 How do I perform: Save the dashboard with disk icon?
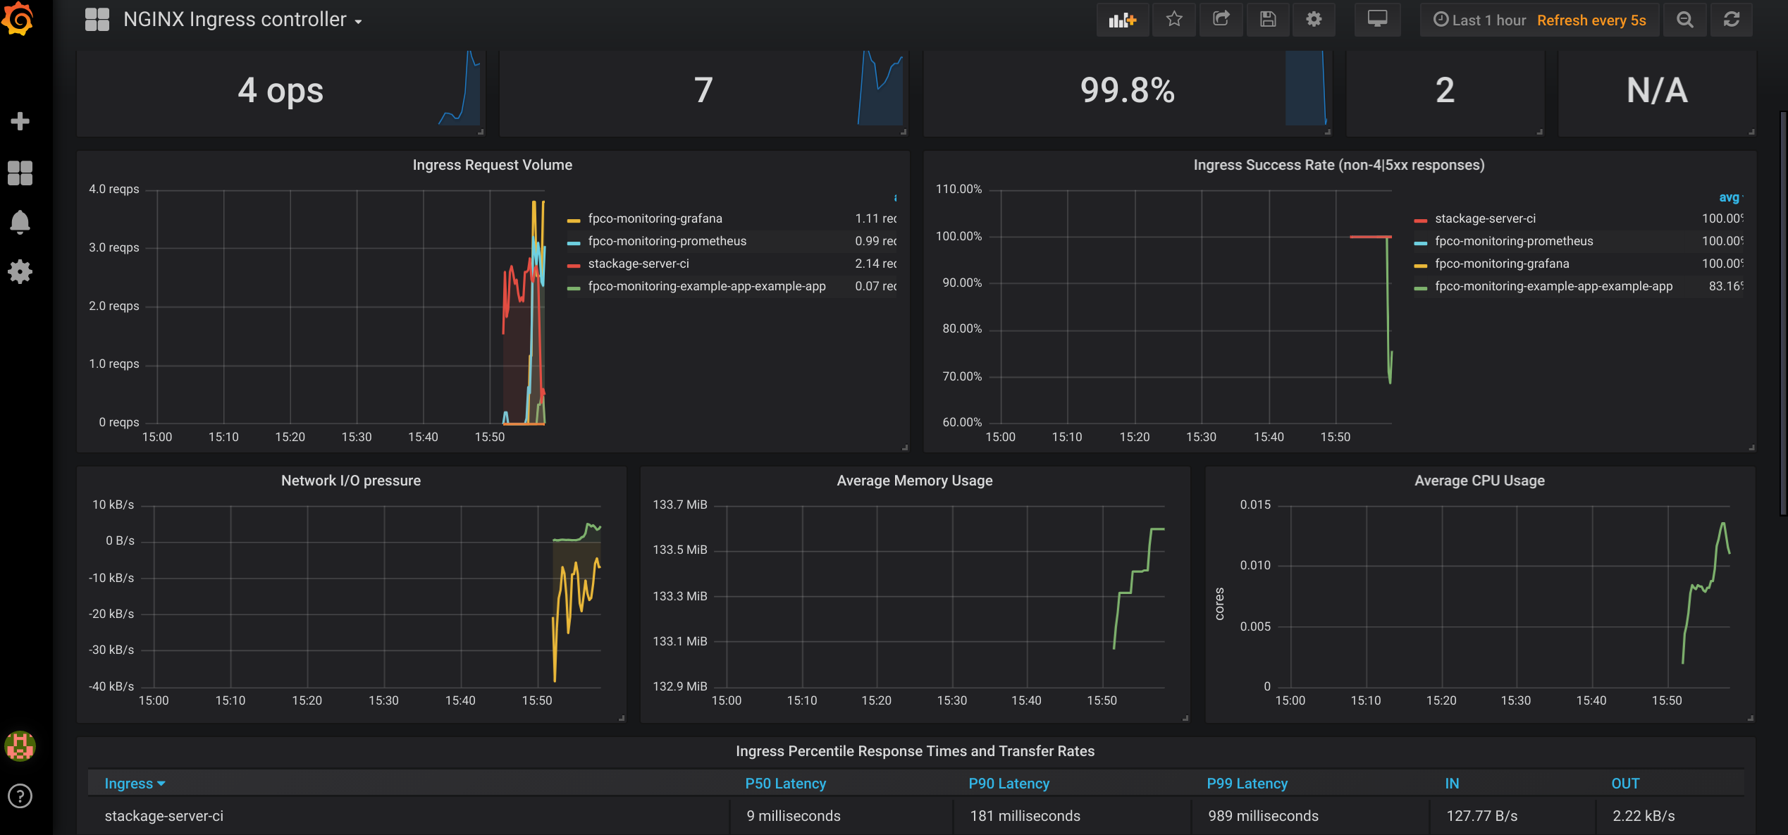pos(1268,20)
